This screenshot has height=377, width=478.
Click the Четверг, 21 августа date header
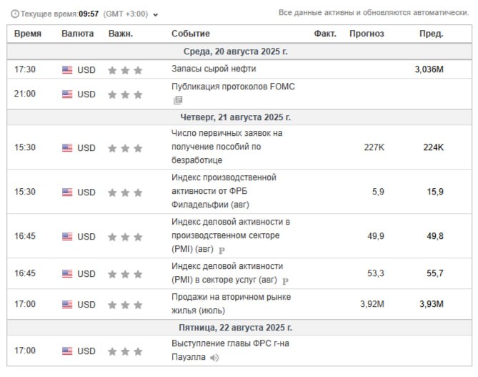pos(235,117)
